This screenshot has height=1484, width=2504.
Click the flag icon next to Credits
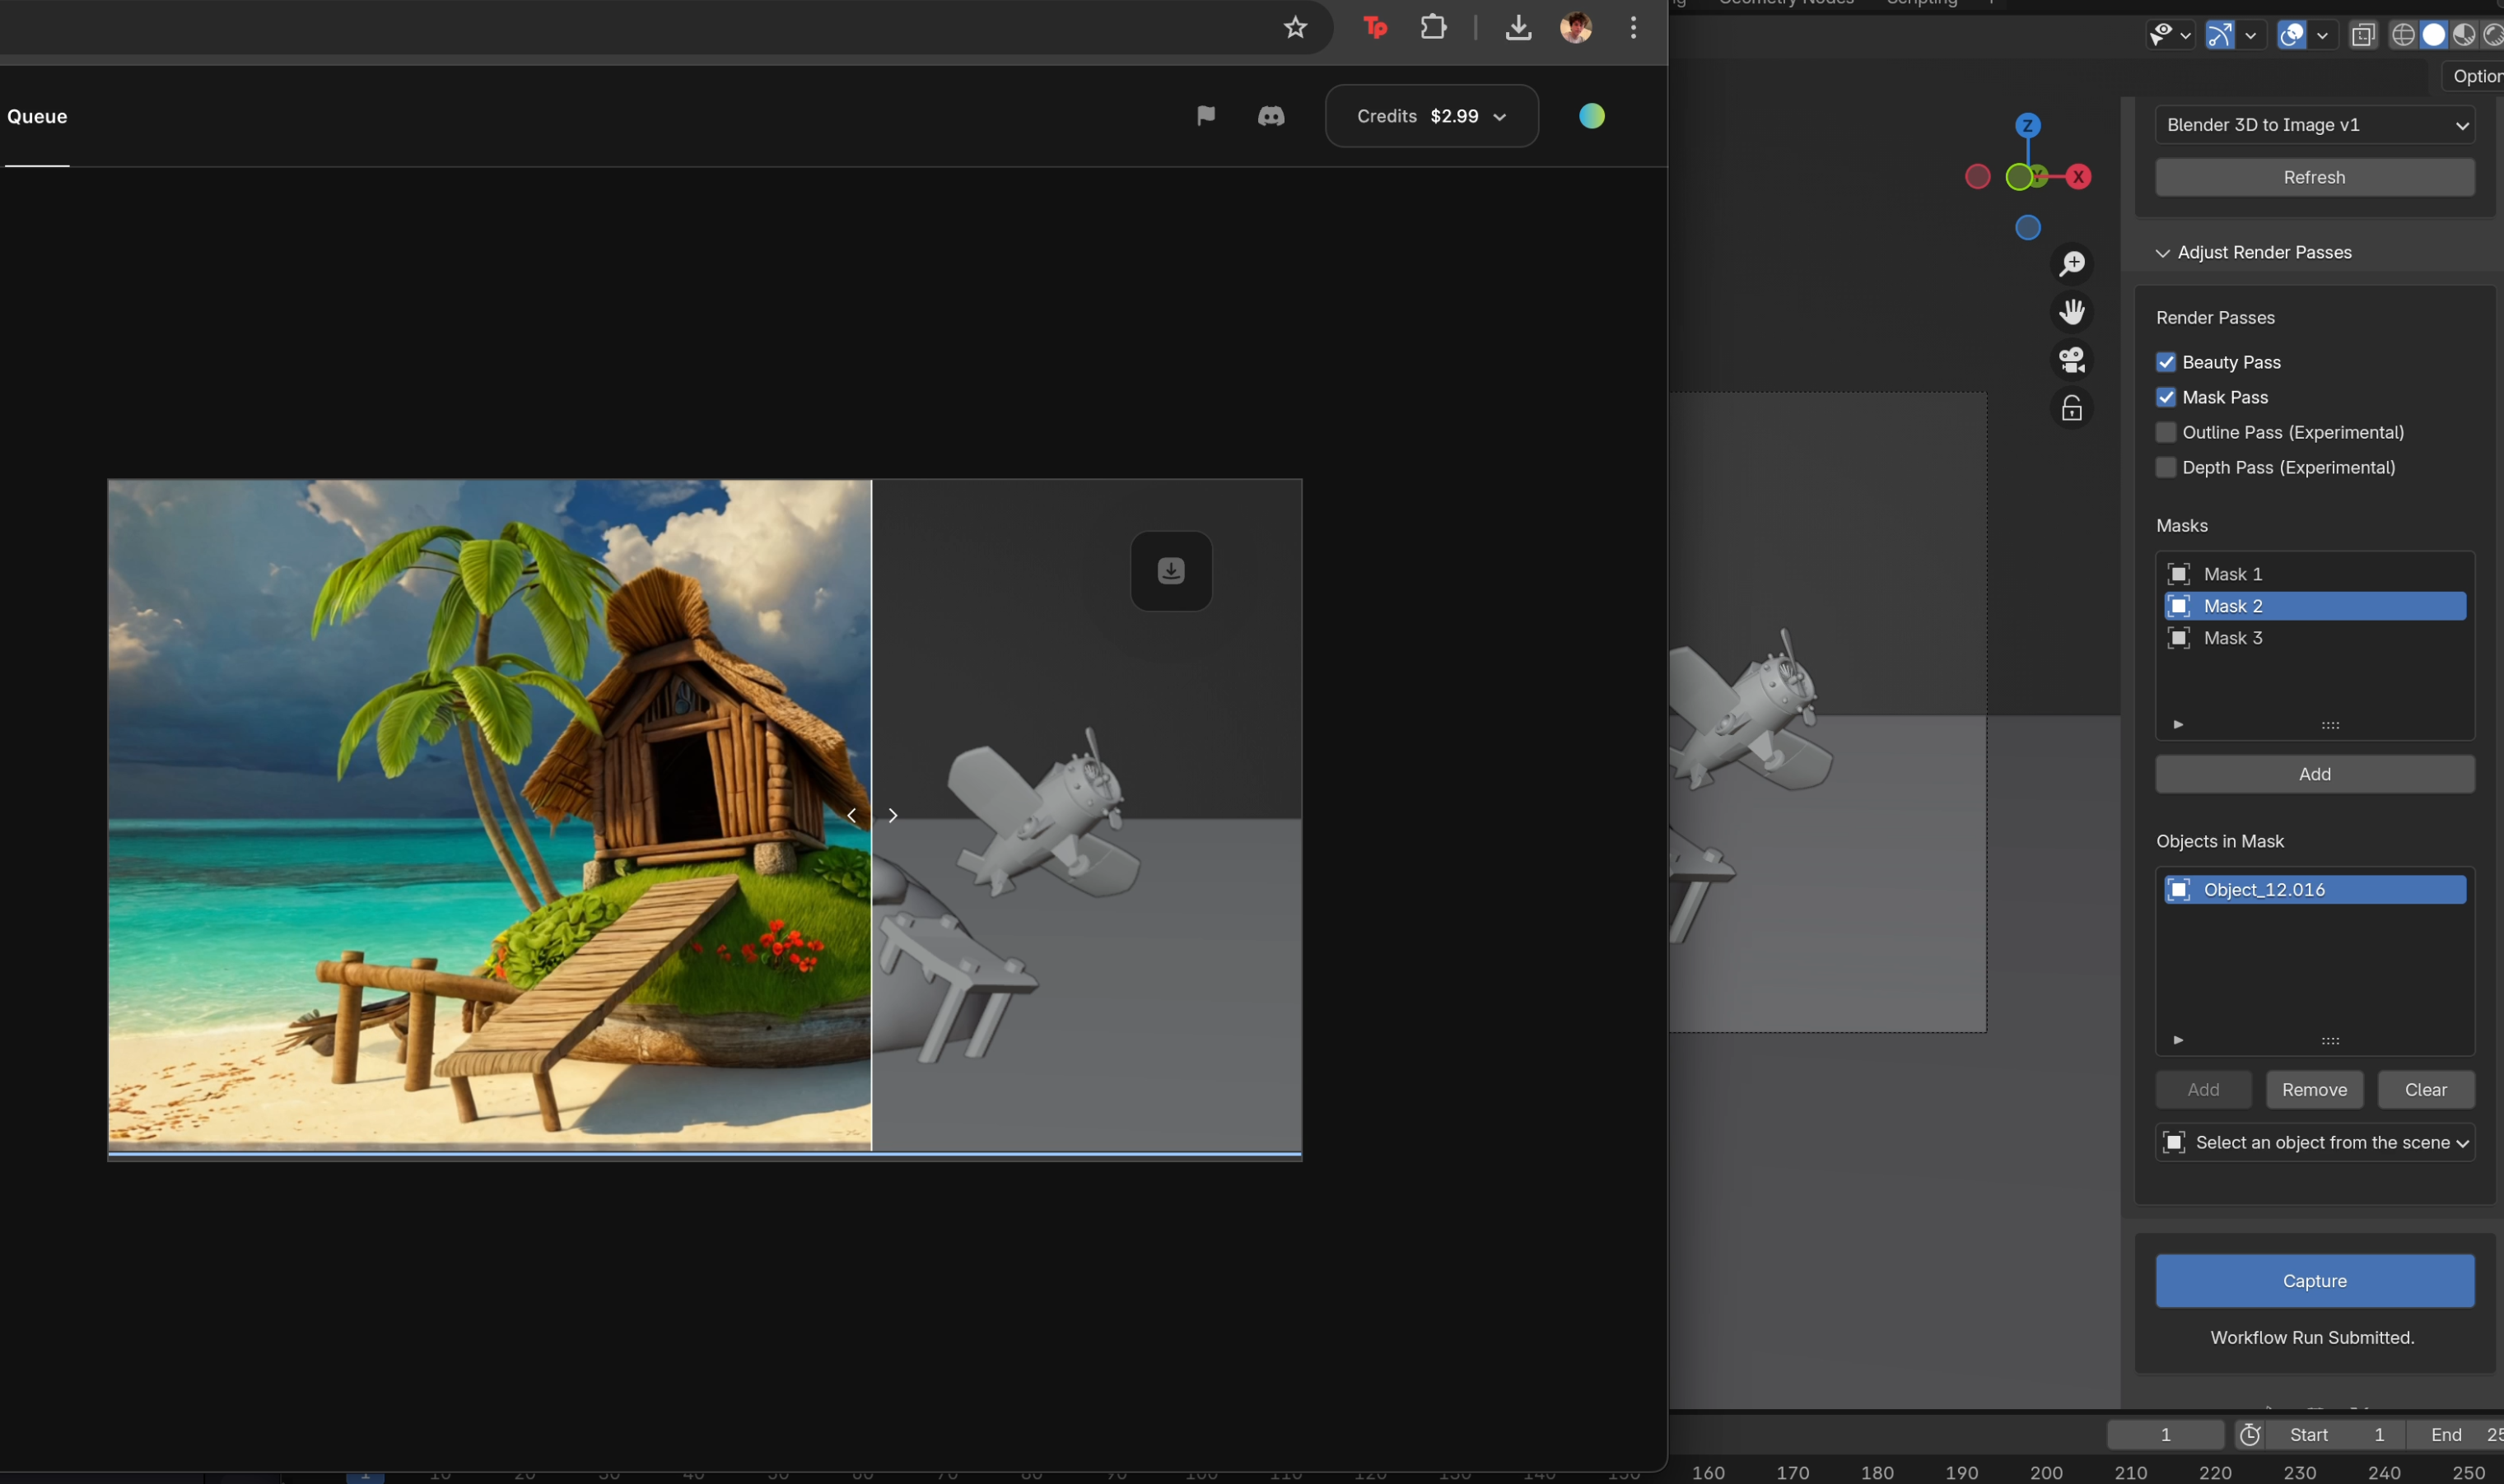(1205, 116)
